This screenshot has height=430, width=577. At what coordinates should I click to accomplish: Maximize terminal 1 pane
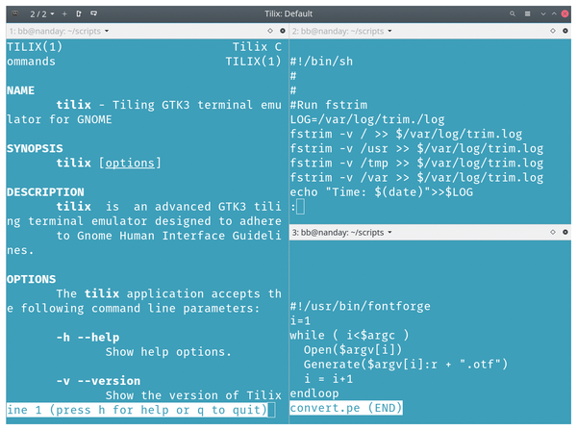(270, 31)
